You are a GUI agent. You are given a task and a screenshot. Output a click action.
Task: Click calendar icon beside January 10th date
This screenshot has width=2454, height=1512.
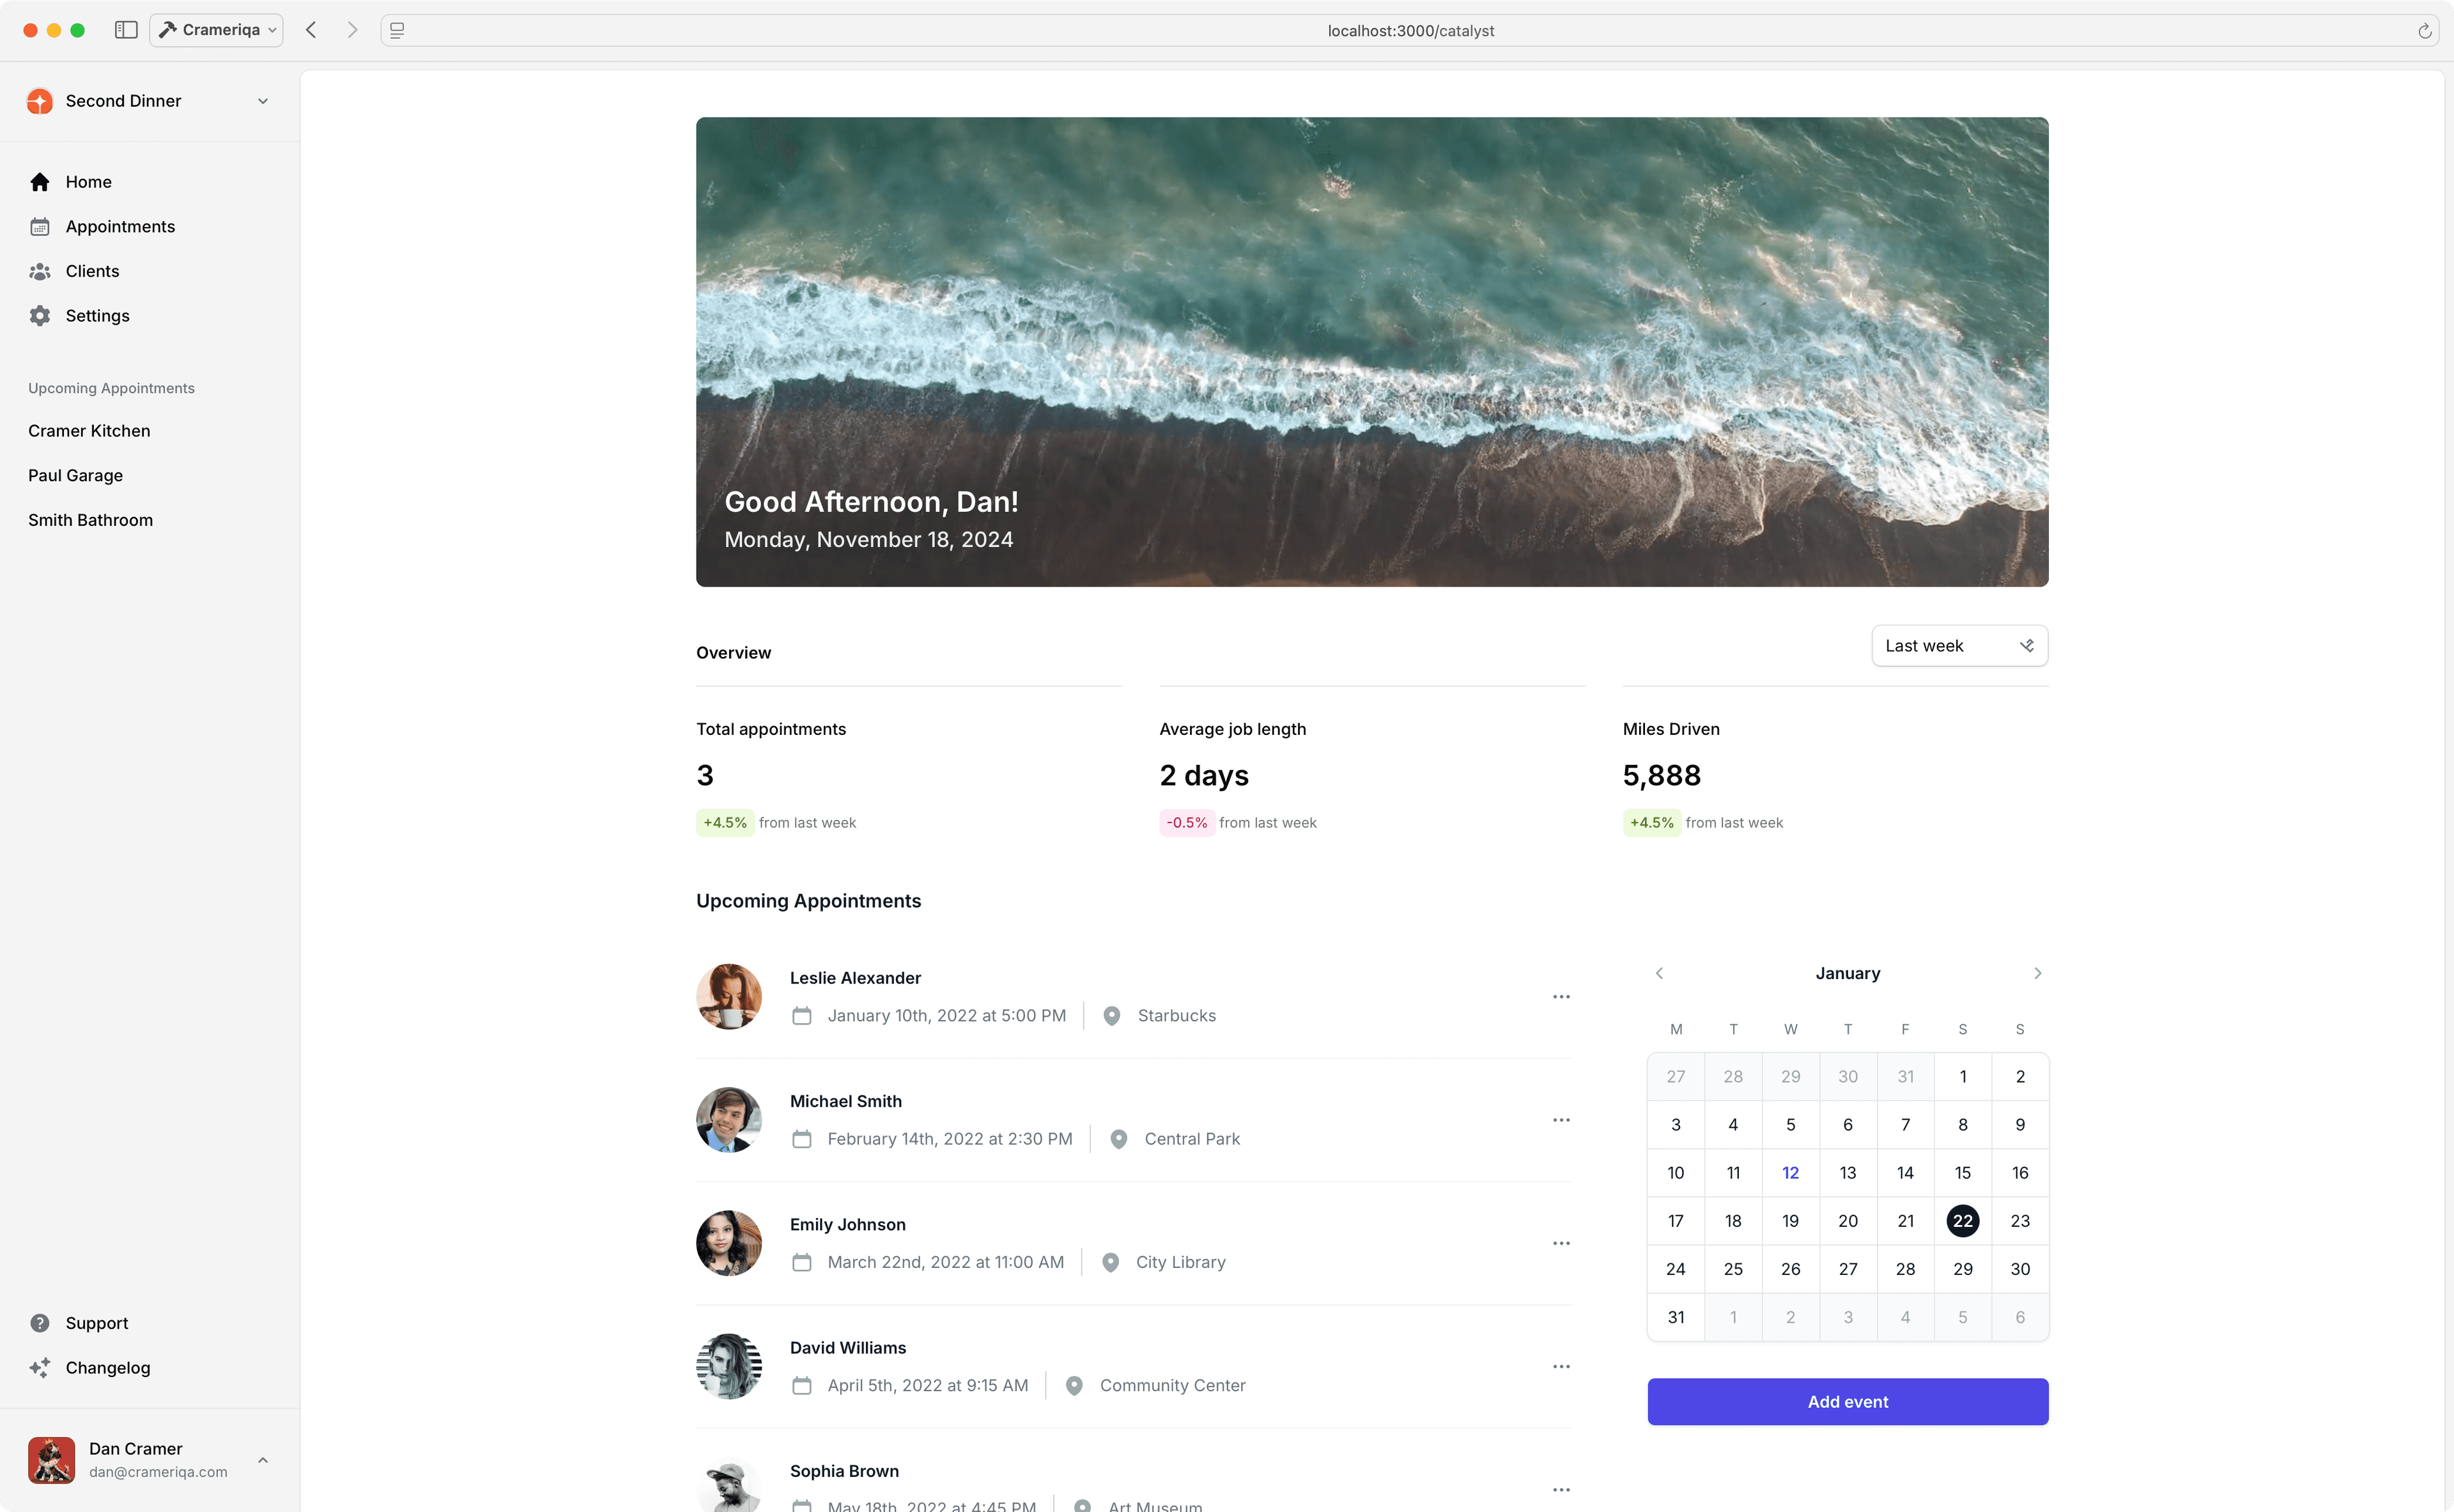[802, 1016]
